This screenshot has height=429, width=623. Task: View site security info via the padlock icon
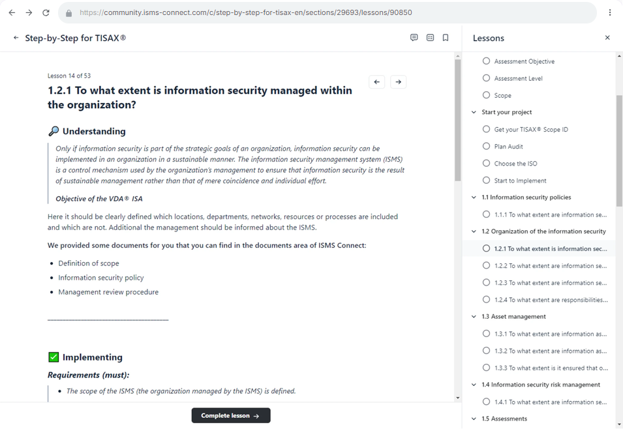(68, 12)
